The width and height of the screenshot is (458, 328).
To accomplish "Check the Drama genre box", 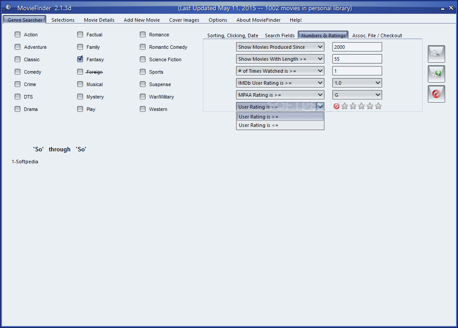I will coord(17,109).
